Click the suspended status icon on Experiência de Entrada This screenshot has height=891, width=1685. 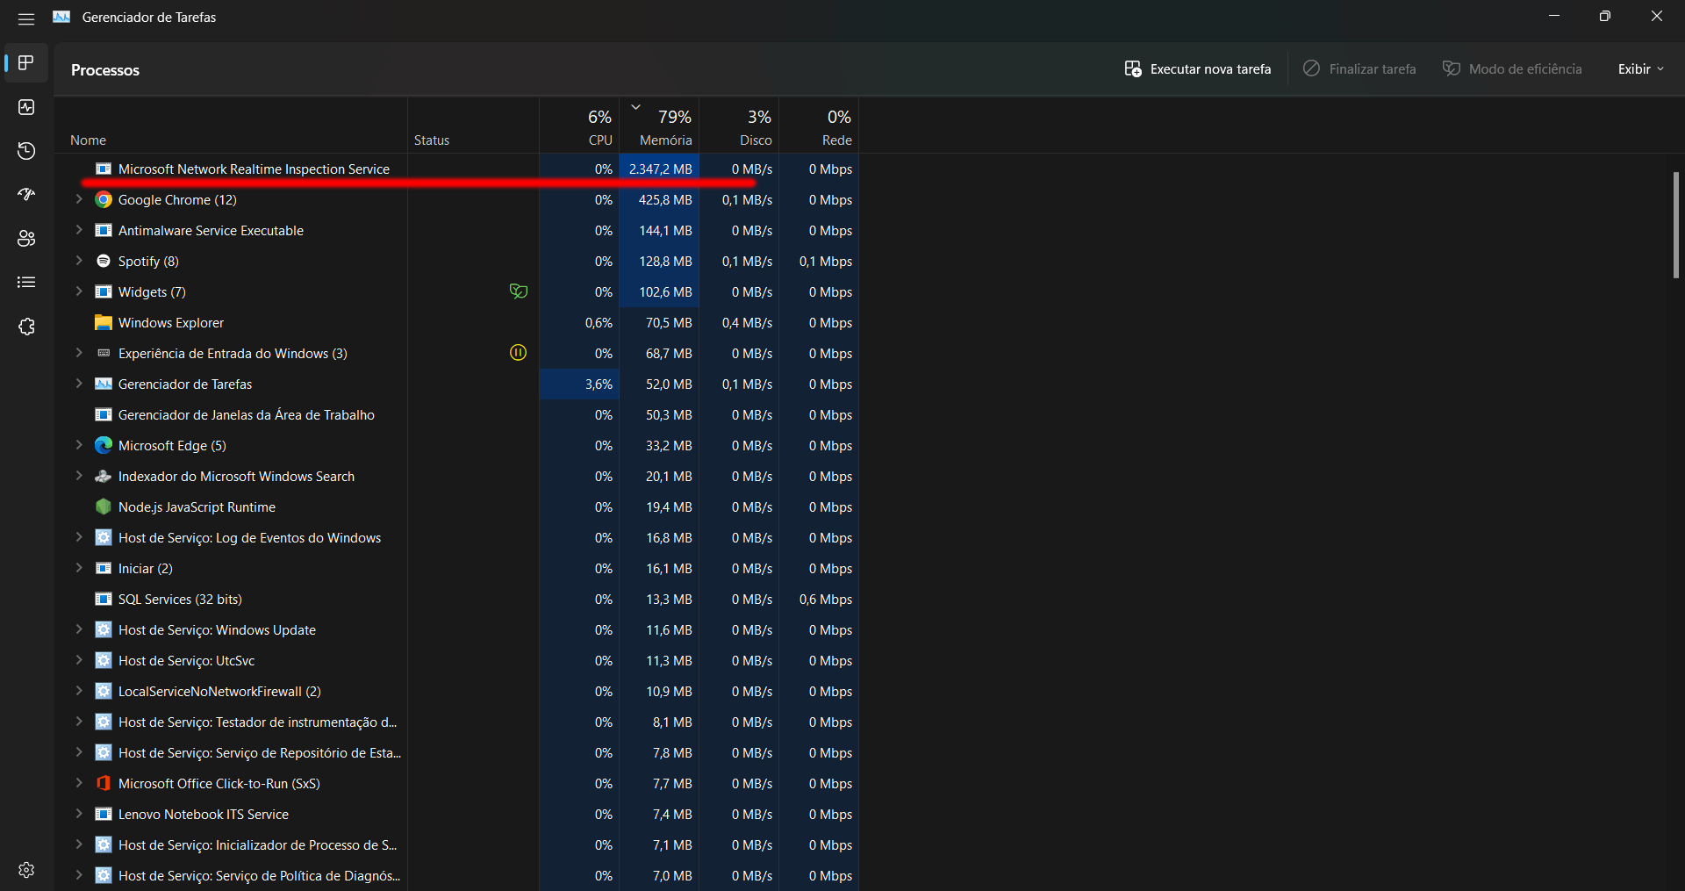pos(519,353)
